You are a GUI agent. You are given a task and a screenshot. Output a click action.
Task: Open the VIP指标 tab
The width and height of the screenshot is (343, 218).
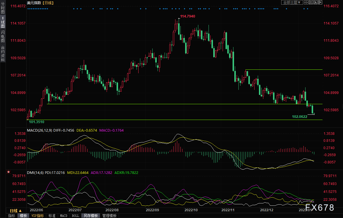pos(37,216)
